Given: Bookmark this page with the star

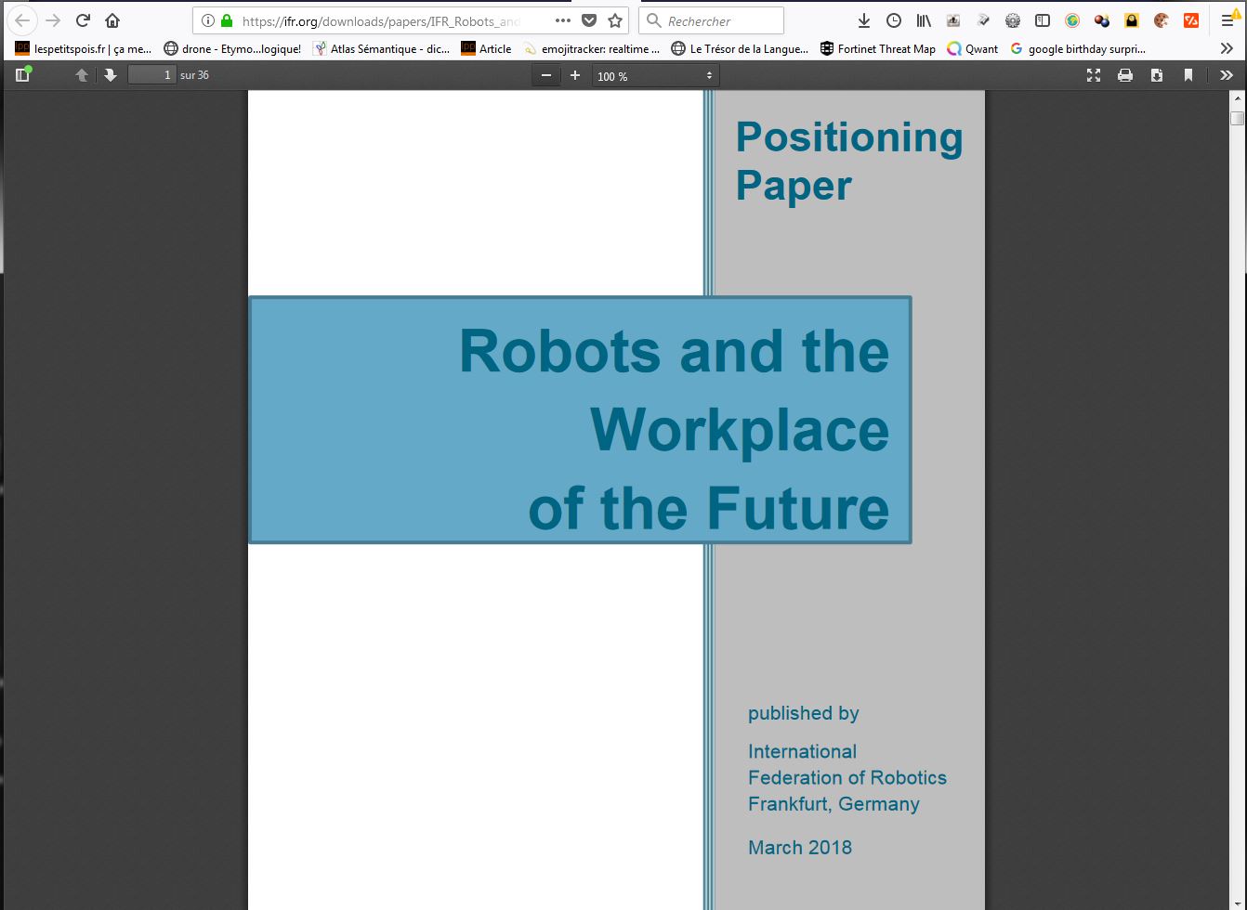Looking at the screenshot, I should pos(615,20).
